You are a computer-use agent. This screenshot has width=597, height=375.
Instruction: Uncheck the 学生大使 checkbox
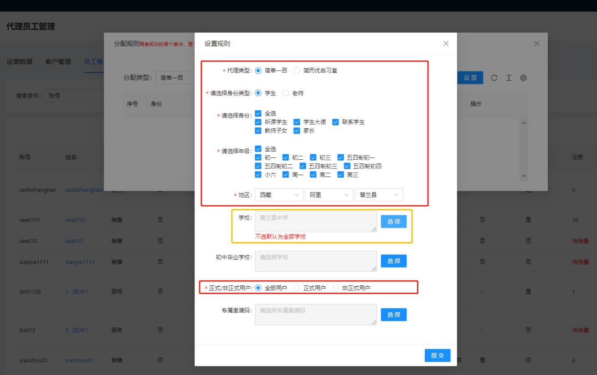tap(297, 122)
